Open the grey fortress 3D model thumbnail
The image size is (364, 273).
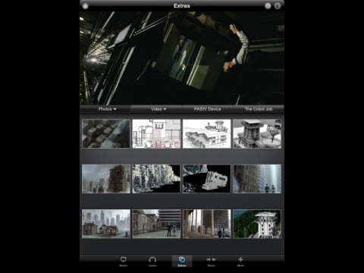257,133
